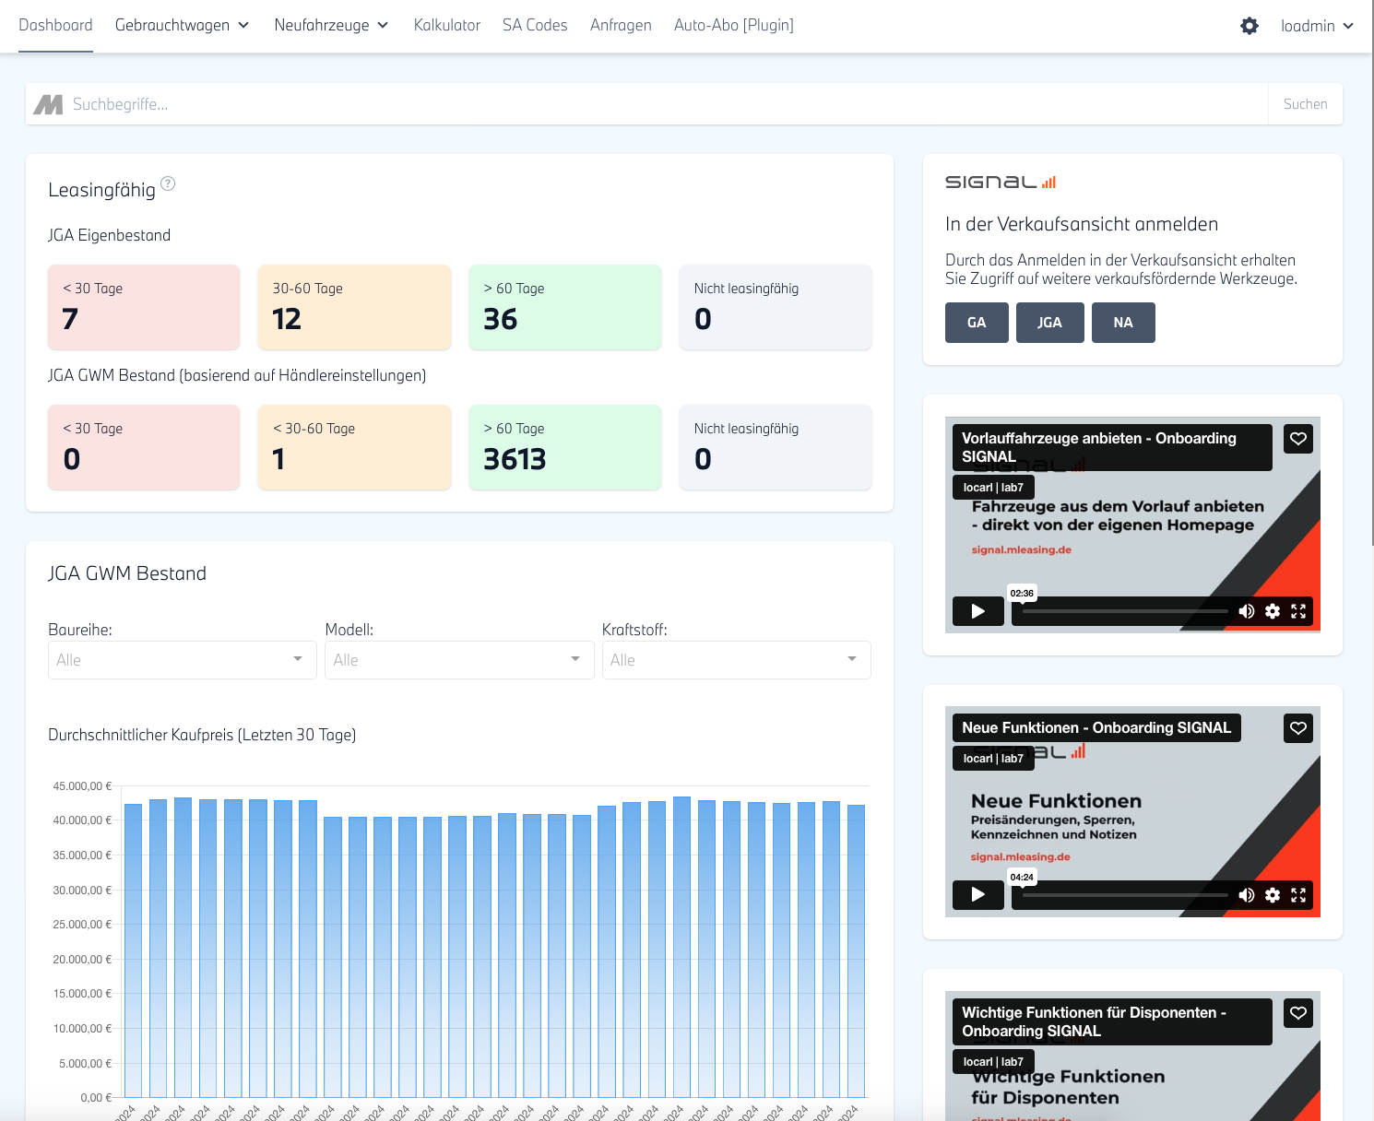Viewport: 1374px width, 1121px height.
Task: Play the Vorlauffahrzeuge anbieten video
Action: click(x=977, y=611)
